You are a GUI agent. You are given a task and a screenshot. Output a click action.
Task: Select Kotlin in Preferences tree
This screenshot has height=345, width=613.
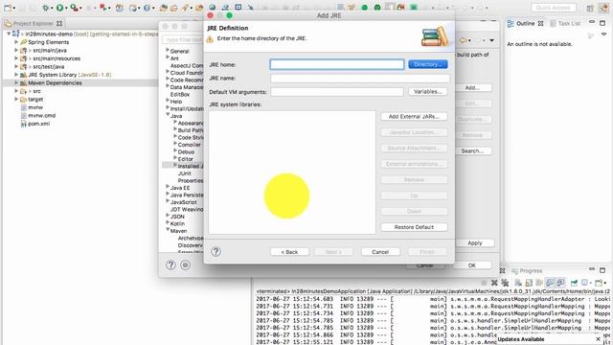click(177, 223)
